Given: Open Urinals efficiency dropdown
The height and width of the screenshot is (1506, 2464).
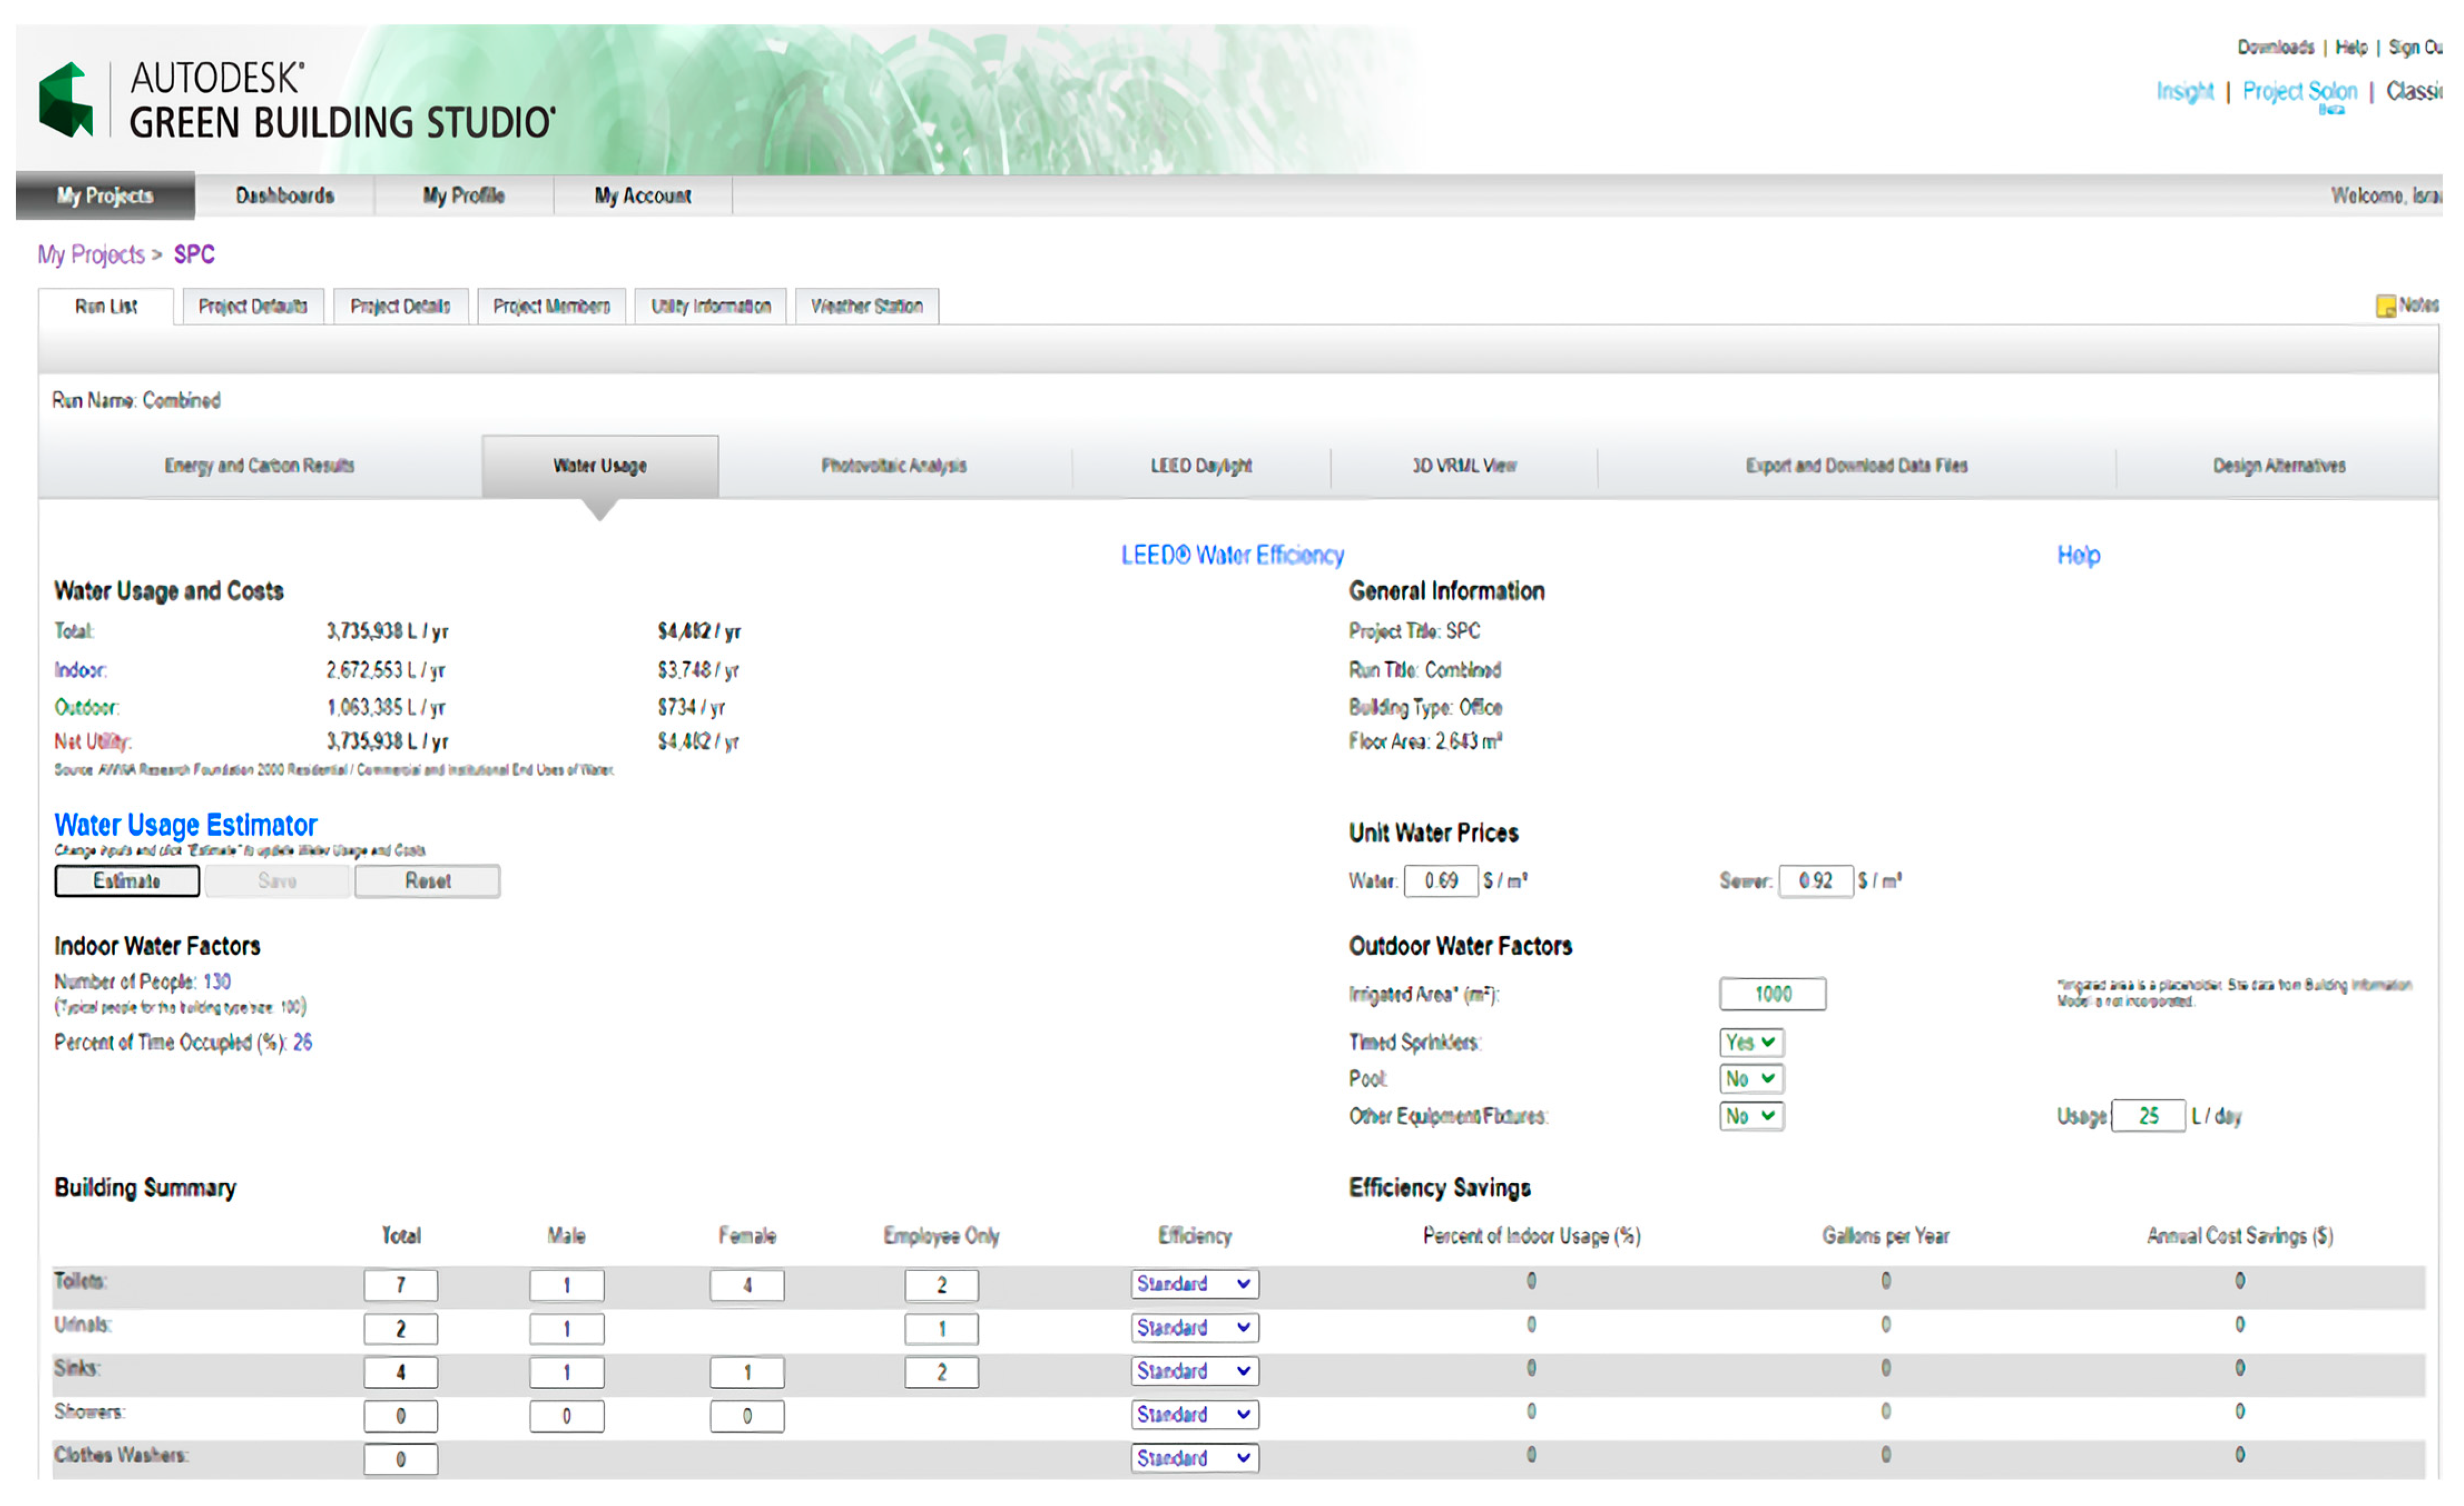Looking at the screenshot, I should coord(1194,1327).
